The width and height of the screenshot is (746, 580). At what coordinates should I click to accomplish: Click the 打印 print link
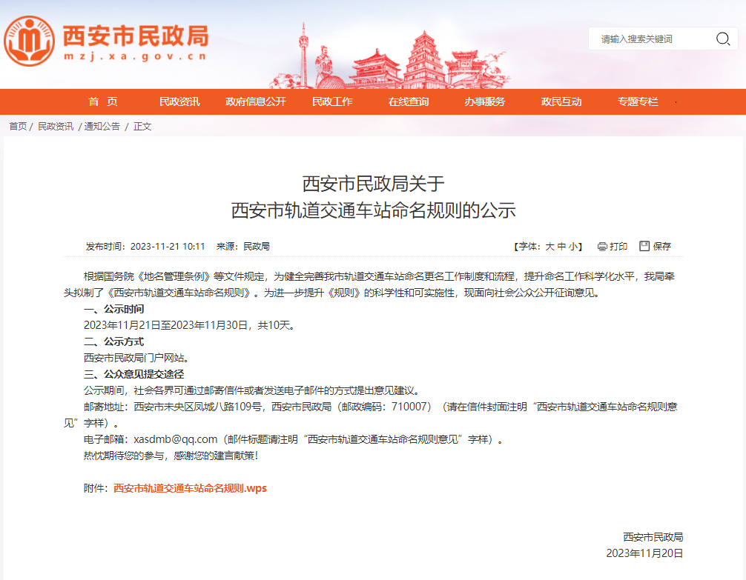point(618,246)
